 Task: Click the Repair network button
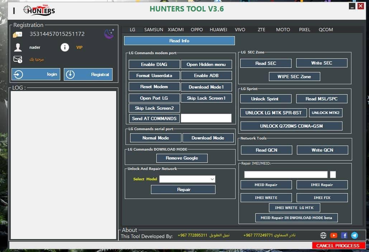pyautogui.click(x=183, y=189)
